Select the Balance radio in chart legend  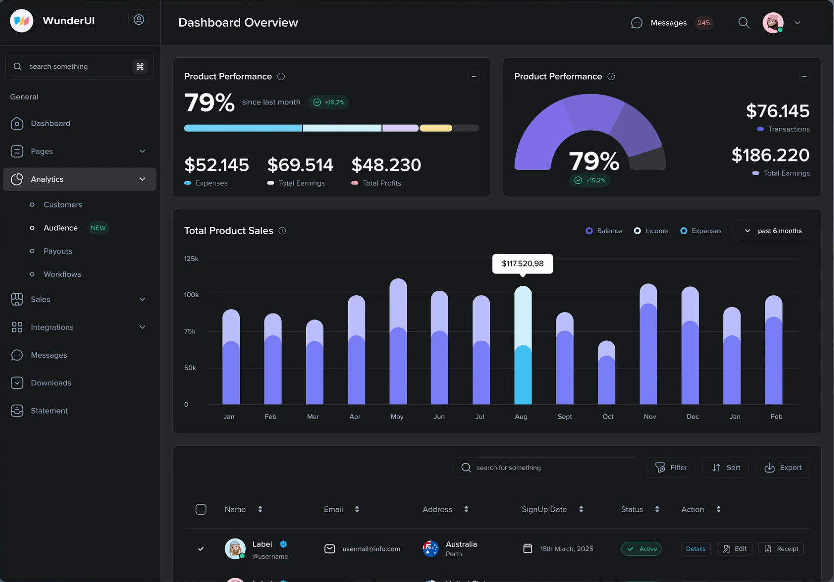click(589, 231)
